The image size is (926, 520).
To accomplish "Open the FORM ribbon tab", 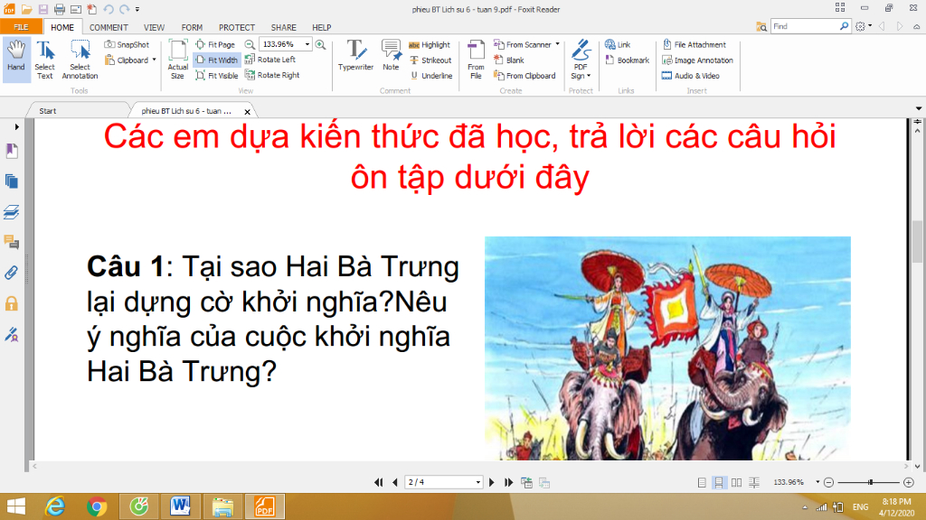I will point(192,27).
